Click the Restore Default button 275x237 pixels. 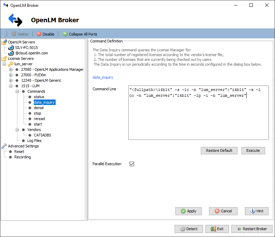pyautogui.click(x=219, y=150)
